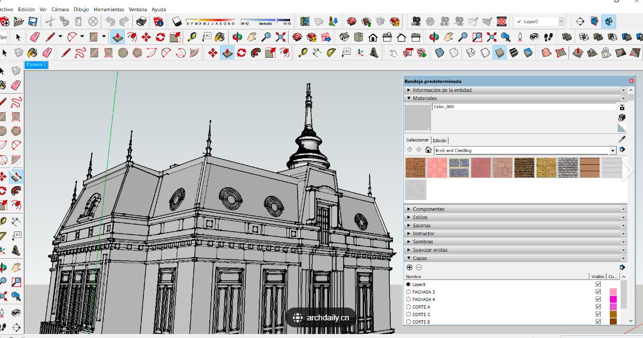Click the Escena 1 scene tab
The width and height of the screenshot is (643, 338).
click(36, 65)
